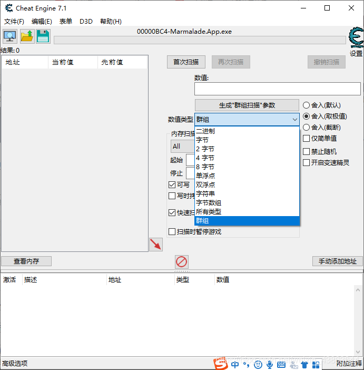Choose 2 字节 from the value type list
This screenshot has width=364, height=370.
247,149
